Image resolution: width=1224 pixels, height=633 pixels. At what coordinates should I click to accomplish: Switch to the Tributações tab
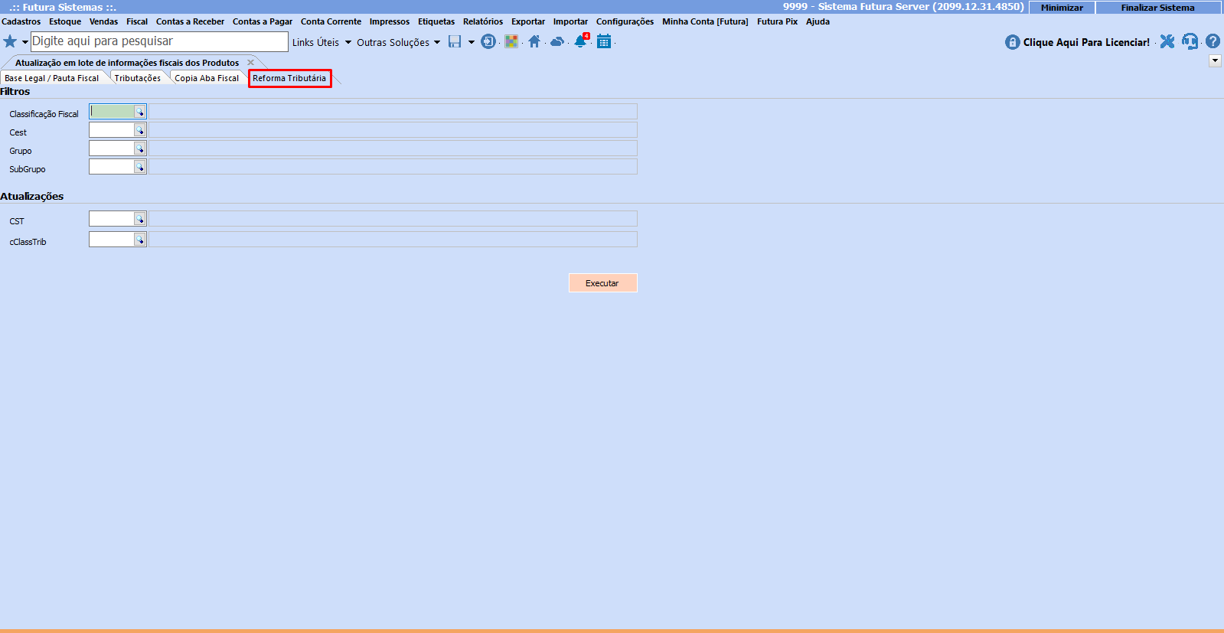coord(138,78)
